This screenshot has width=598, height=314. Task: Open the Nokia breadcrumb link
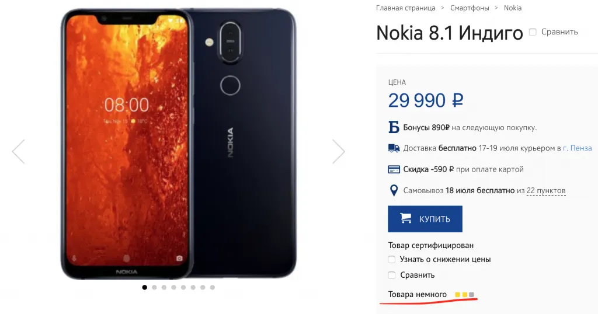513,8
